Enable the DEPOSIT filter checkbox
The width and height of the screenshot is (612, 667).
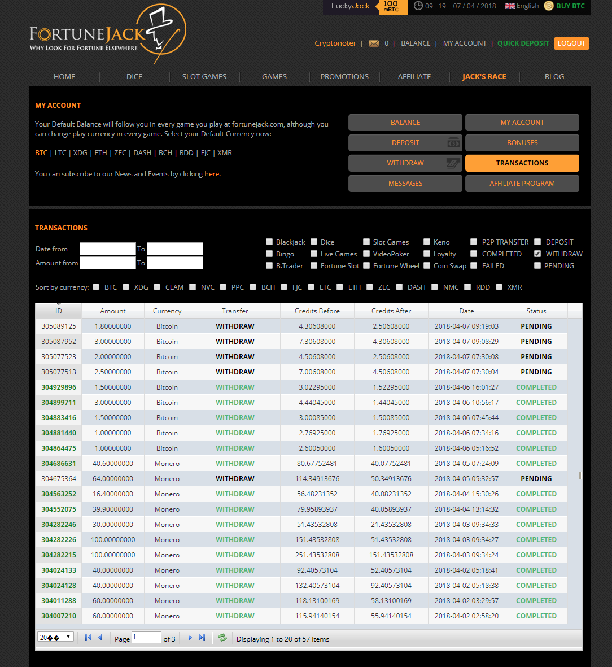click(537, 242)
